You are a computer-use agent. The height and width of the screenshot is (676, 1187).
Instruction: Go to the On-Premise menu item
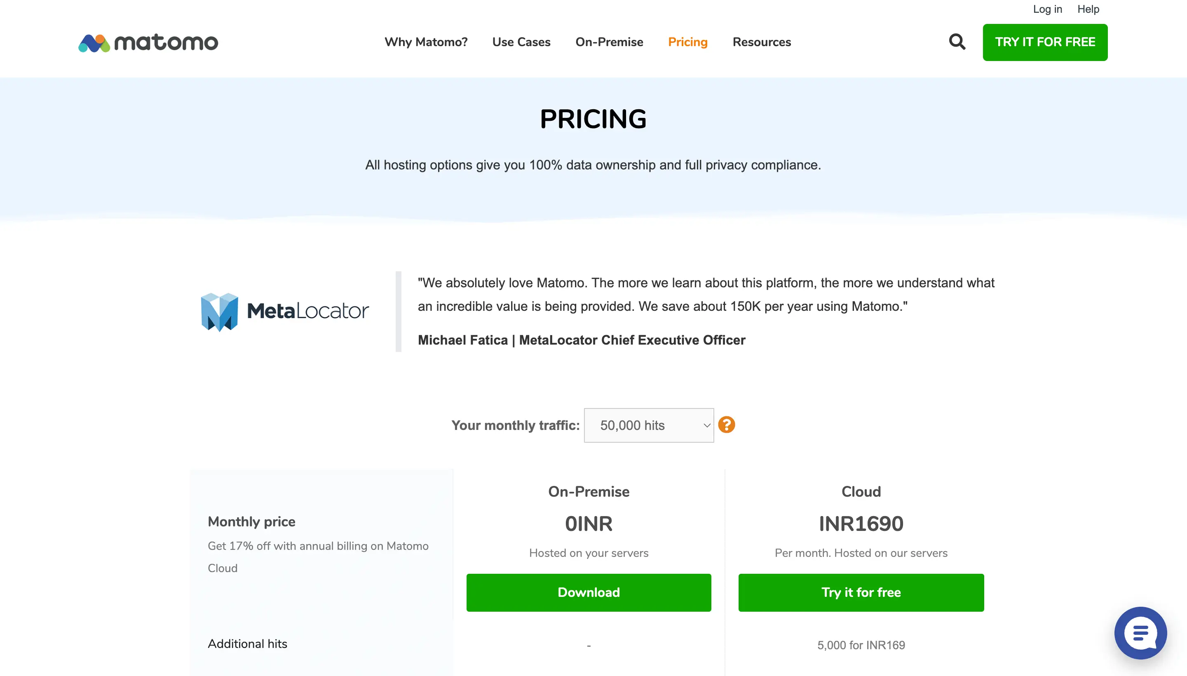click(609, 42)
